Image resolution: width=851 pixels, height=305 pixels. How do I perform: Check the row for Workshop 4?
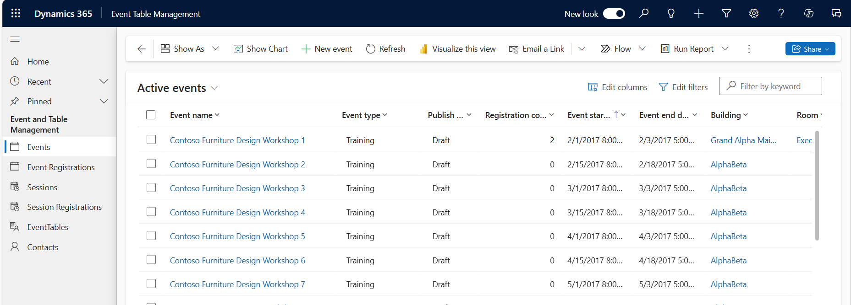tap(151, 212)
